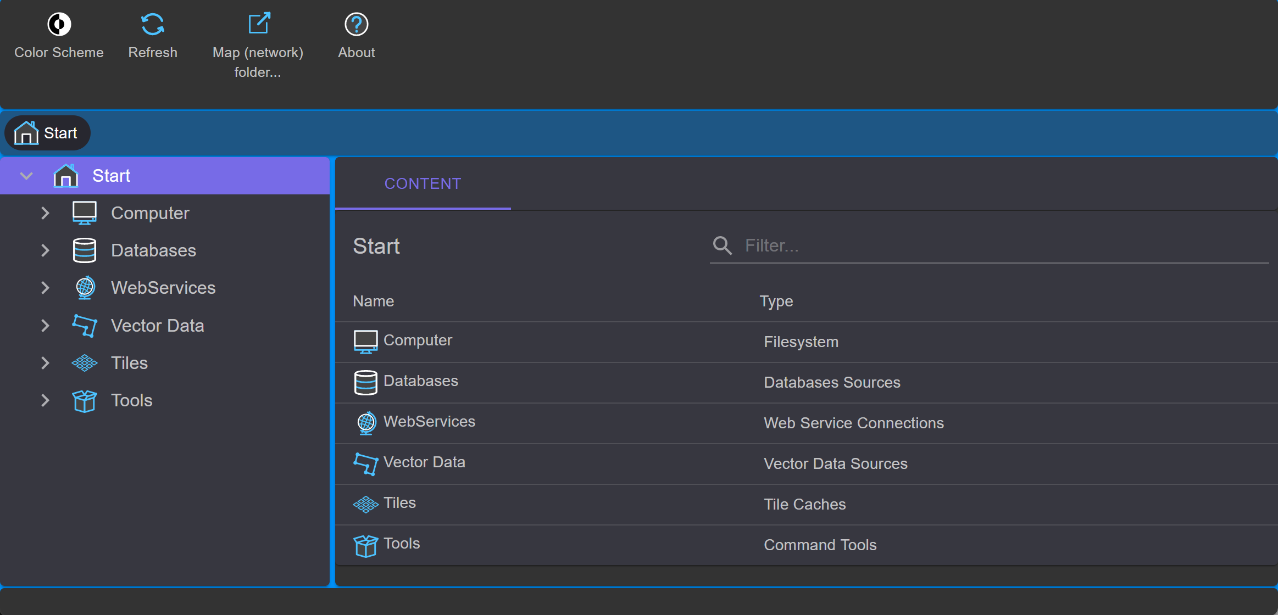Open Tools name in content table
The width and height of the screenshot is (1278, 615).
pyautogui.click(x=402, y=544)
